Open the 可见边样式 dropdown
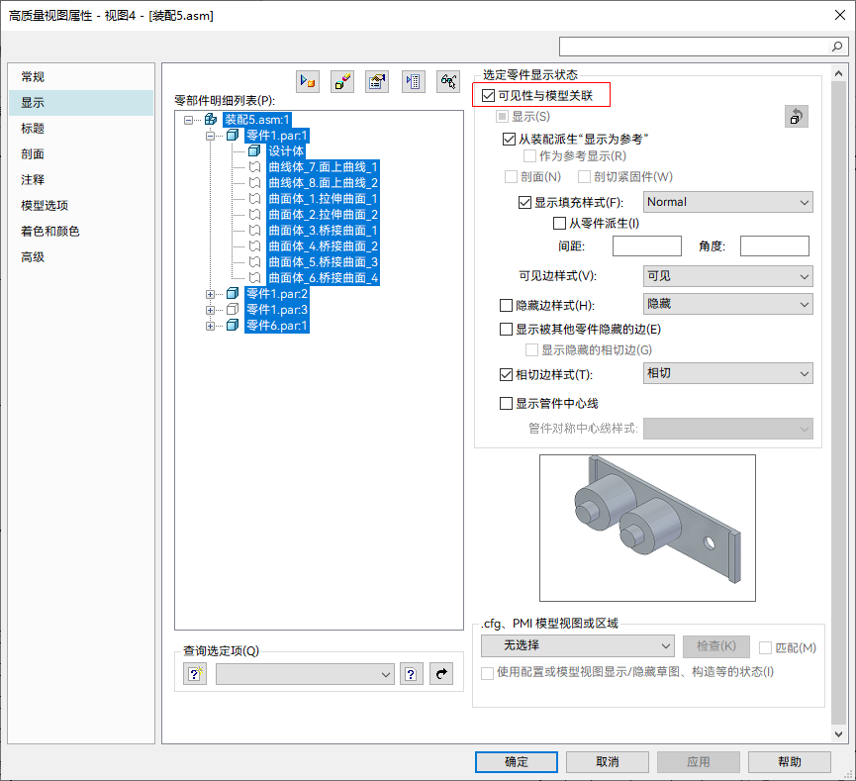The image size is (856, 781). (x=727, y=276)
